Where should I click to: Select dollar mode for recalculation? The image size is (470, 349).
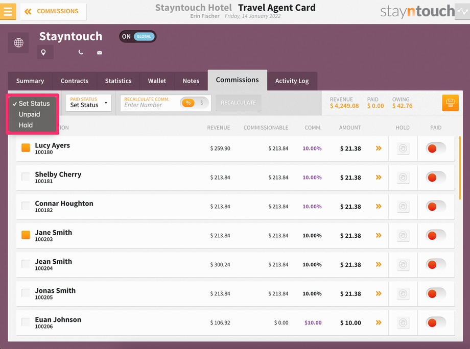tap(202, 103)
